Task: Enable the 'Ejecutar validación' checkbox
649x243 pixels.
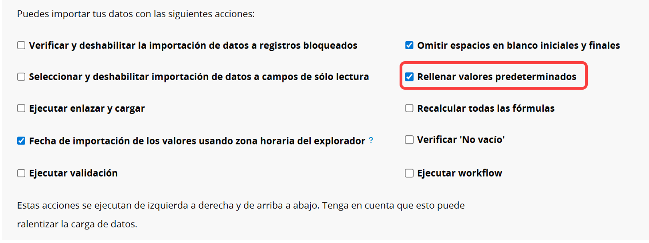Action: (21, 173)
